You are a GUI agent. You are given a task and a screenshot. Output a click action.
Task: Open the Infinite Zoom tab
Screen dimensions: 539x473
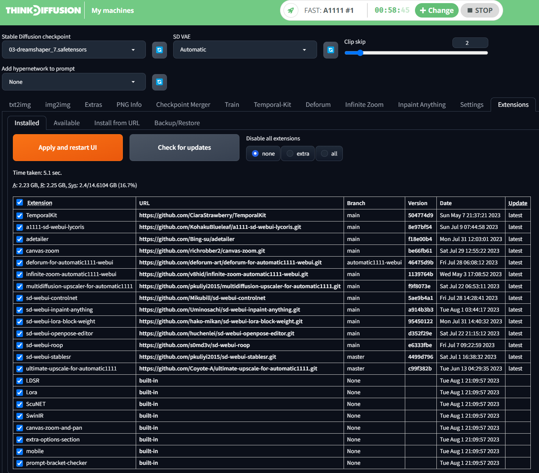coord(364,105)
